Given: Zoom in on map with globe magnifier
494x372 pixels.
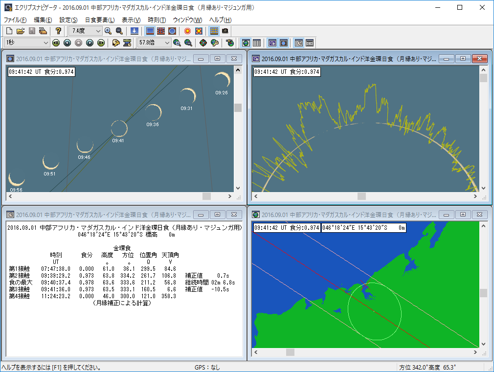Looking at the screenshot, I should point(177,43).
